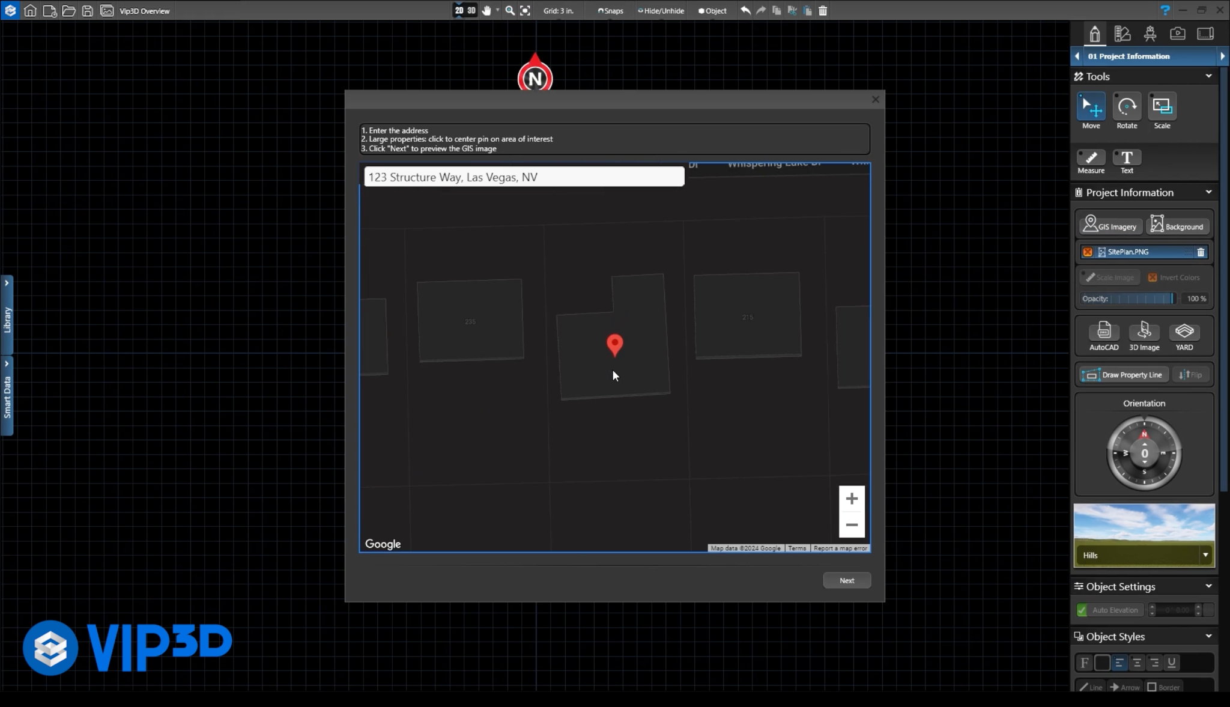This screenshot has width=1230, height=707.
Task: Open the dropdown arrow next to pan tool
Action: tap(497, 10)
